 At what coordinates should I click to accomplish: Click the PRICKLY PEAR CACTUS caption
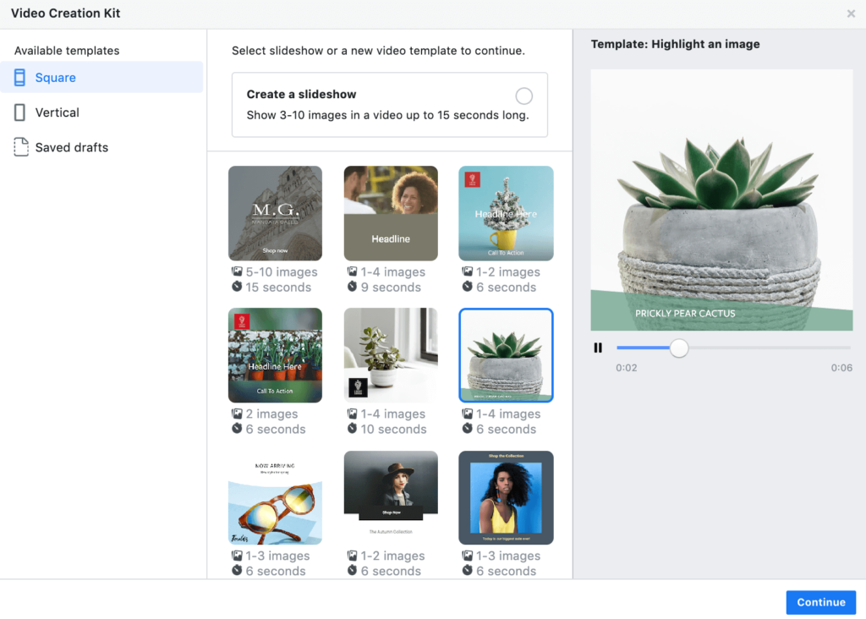click(x=685, y=313)
